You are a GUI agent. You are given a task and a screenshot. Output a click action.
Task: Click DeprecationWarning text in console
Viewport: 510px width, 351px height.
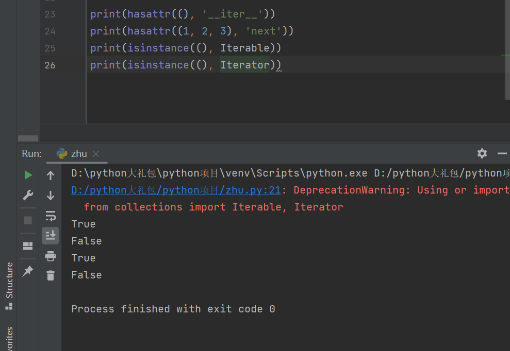(x=352, y=190)
